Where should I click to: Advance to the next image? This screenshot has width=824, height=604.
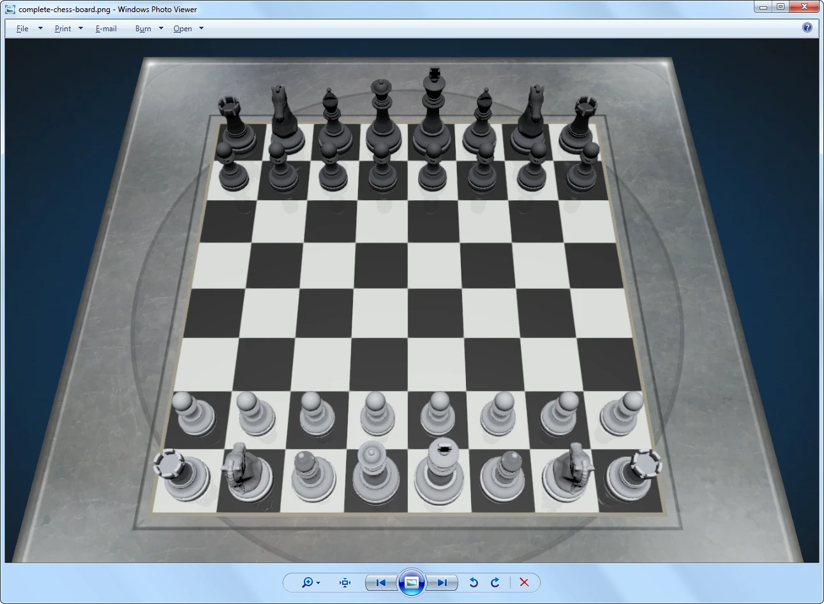tap(443, 582)
